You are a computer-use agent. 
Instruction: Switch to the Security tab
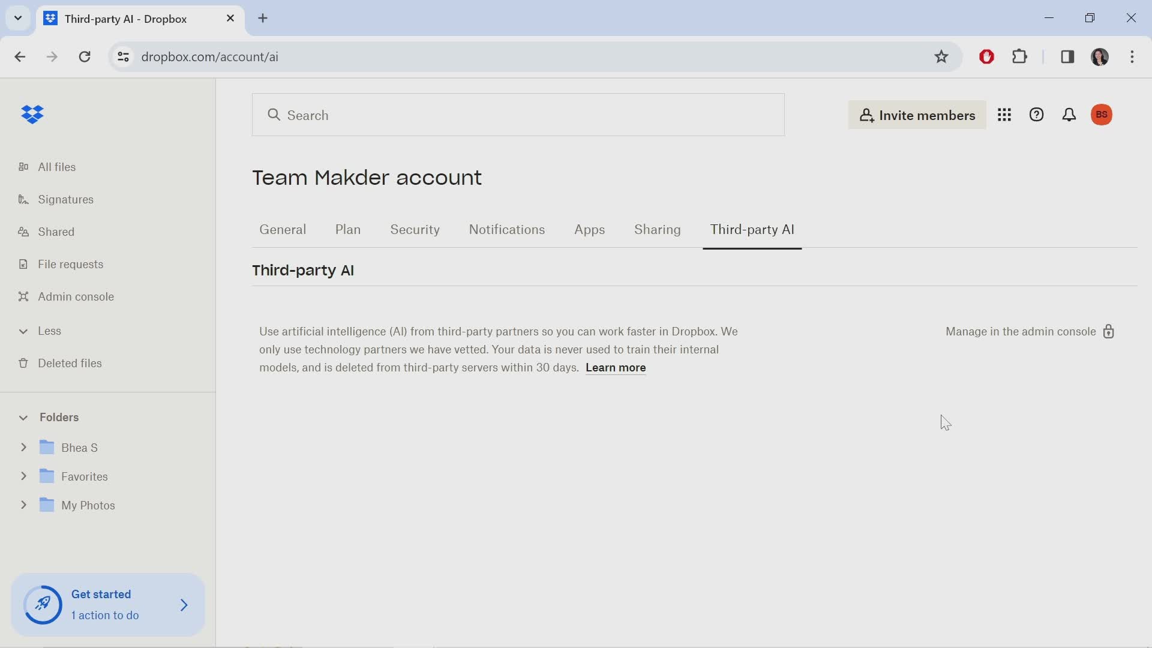415,229
